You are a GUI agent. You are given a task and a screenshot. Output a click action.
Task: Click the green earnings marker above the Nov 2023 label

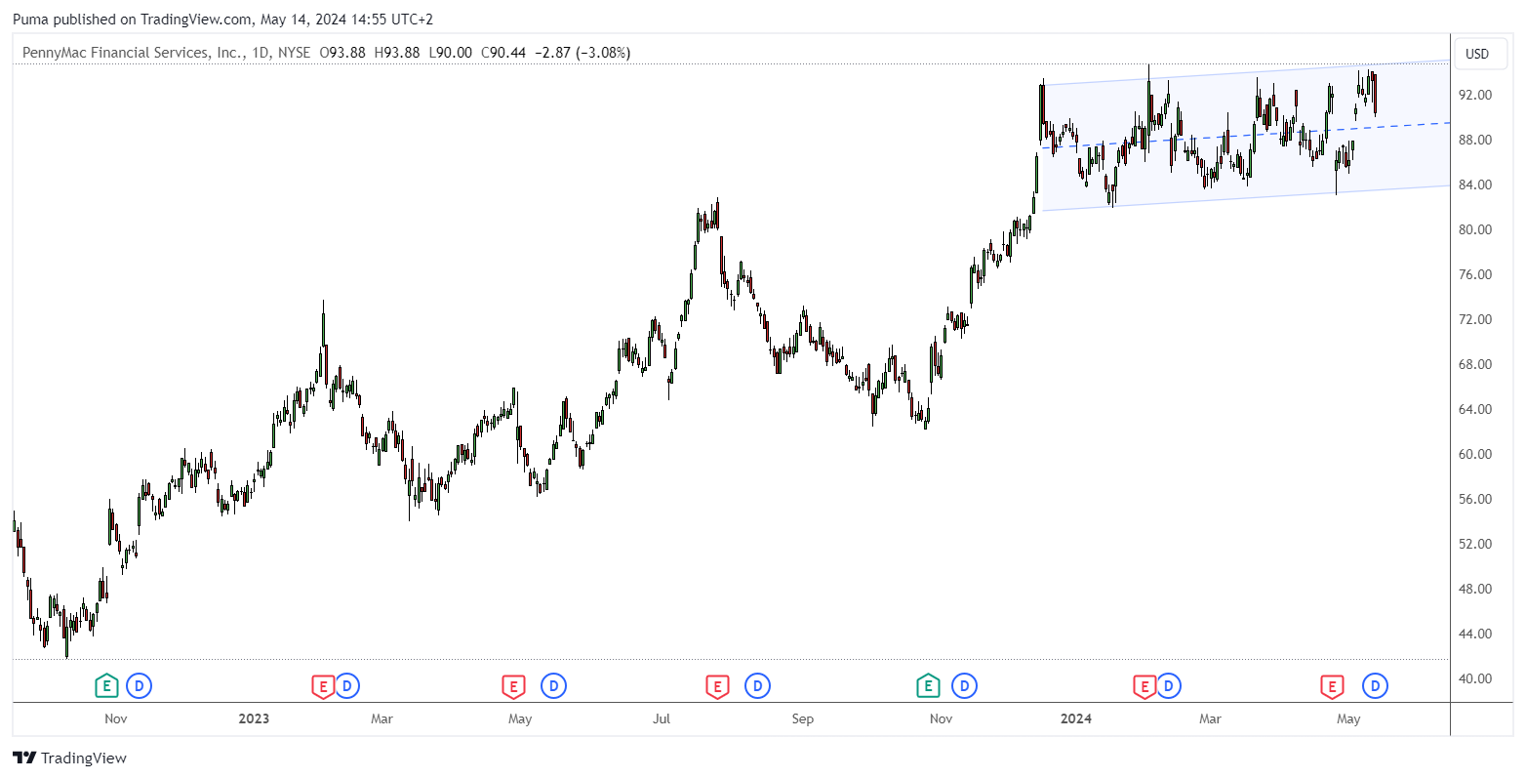[x=927, y=686]
